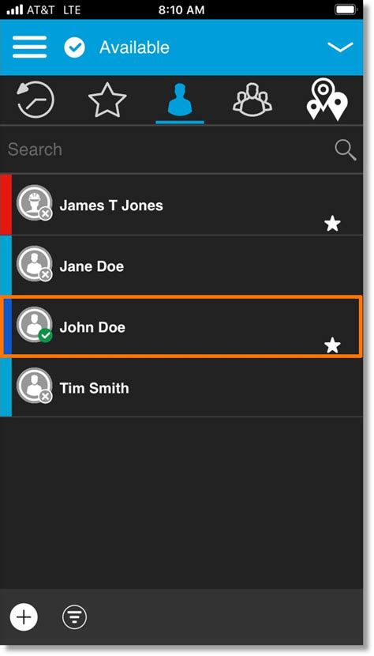The image size is (374, 656).
Task: Open the Map location pins tab
Action: pos(327,100)
